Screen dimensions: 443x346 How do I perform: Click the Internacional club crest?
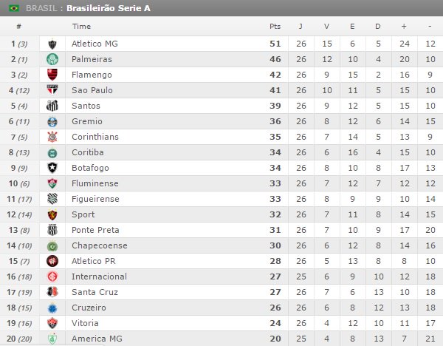click(x=52, y=277)
